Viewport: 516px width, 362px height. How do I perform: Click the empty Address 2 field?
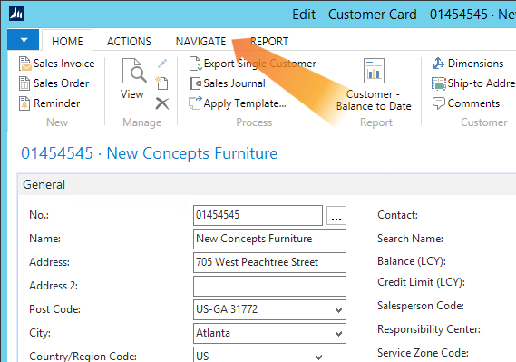269,286
